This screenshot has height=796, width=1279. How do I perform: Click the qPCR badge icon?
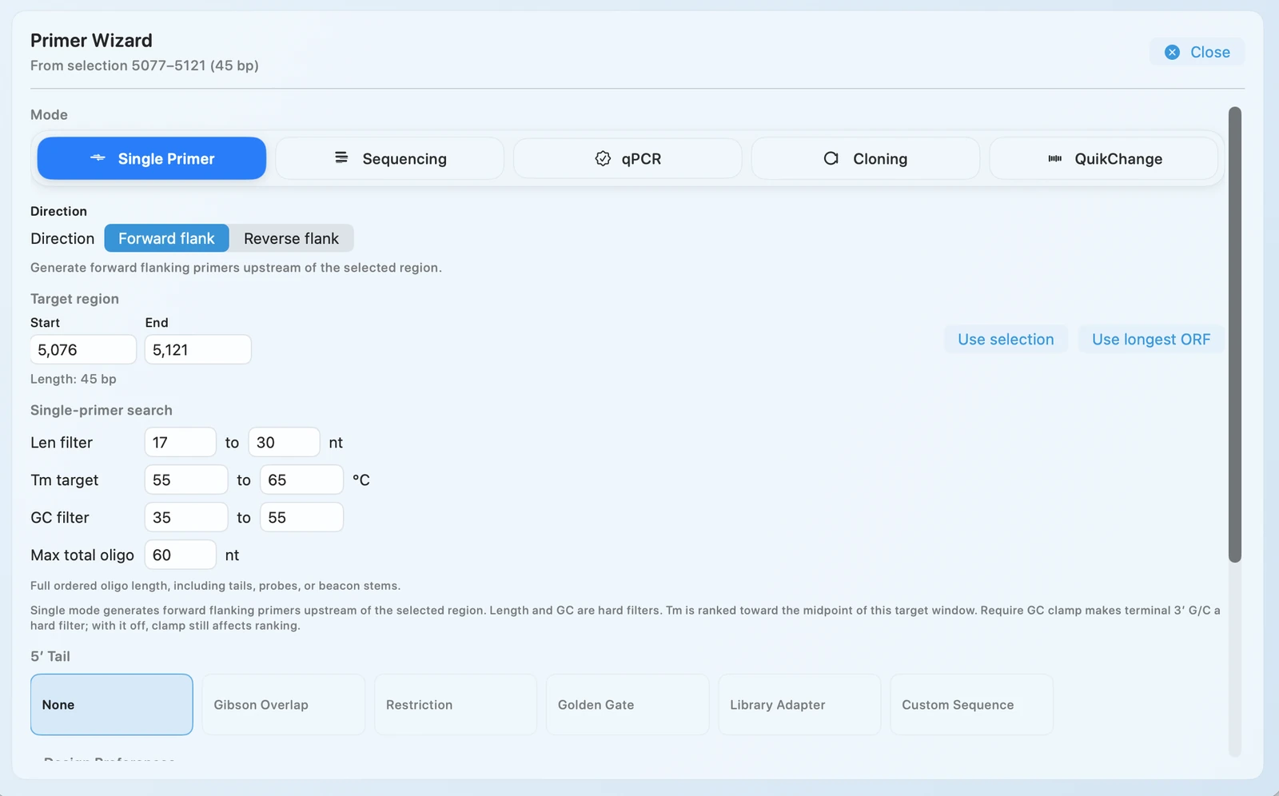603,158
